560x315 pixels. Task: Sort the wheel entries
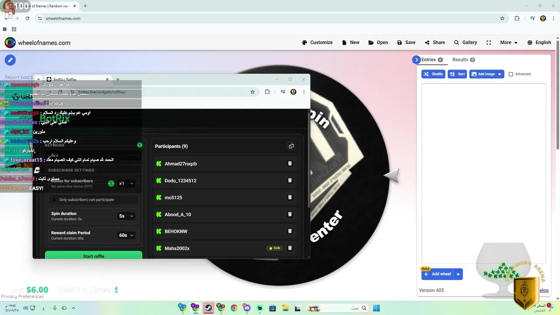(457, 74)
